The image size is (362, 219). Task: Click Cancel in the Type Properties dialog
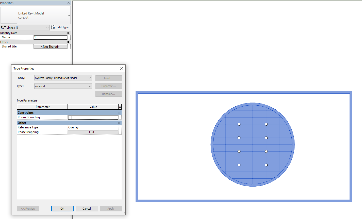tap(87, 208)
